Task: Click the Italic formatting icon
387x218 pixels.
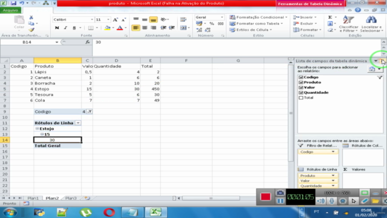Action: [65, 28]
